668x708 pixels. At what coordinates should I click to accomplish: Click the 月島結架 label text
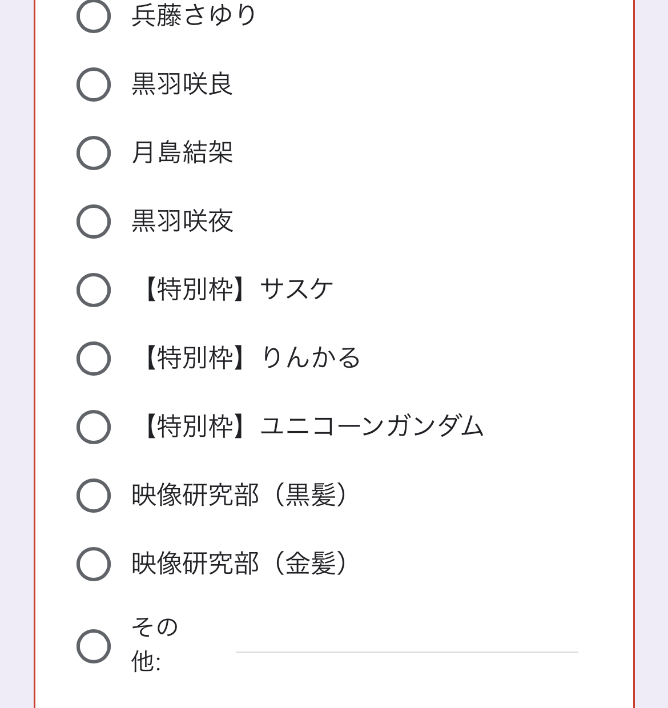pyautogui.click(x=182, y=153)
